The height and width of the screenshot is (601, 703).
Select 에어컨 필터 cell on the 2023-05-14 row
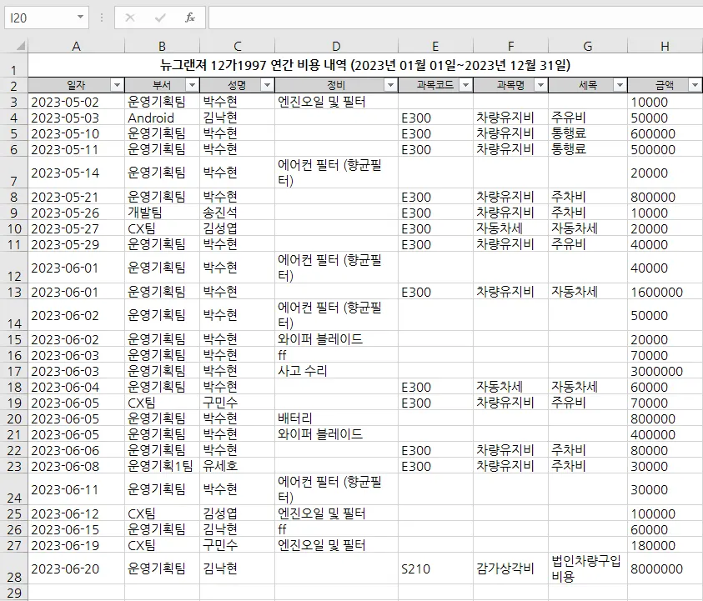click(336, 173)
